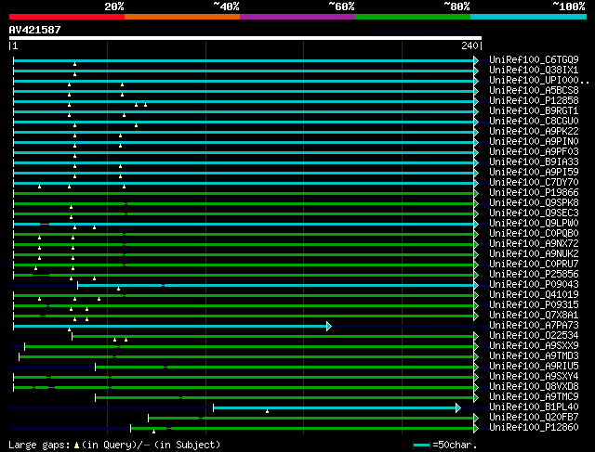This screenshot has height=452, width=595.
Task: Select the UniRef100_C8CGU0 entry
Action: click(x=534, y=122)
